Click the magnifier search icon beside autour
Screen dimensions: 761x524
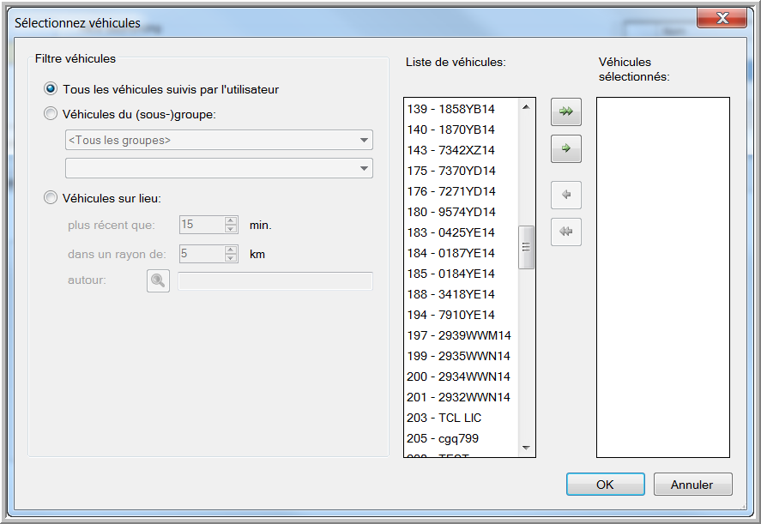point(158,281)
